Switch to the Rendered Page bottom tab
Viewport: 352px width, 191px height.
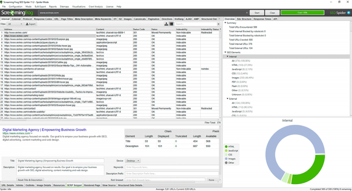92,186
